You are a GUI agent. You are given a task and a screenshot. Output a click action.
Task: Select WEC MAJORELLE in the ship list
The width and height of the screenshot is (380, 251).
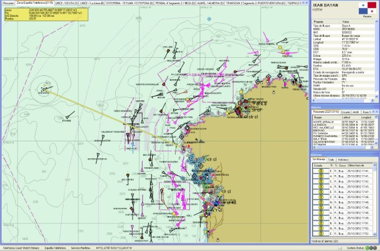point(344,128)
